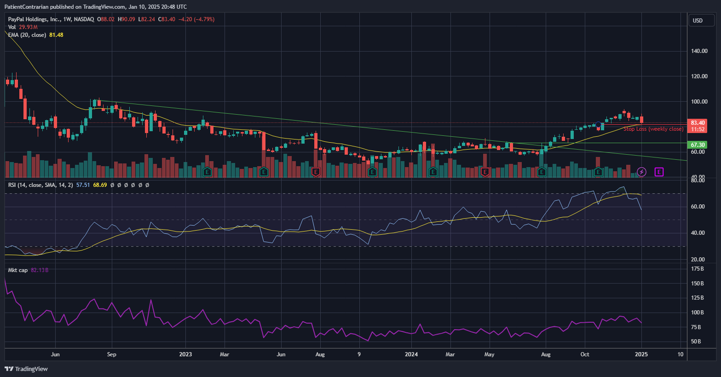Click the 2024 label on the time axis
This screenshot has width=721, height=377.
[x=411, y=354]
